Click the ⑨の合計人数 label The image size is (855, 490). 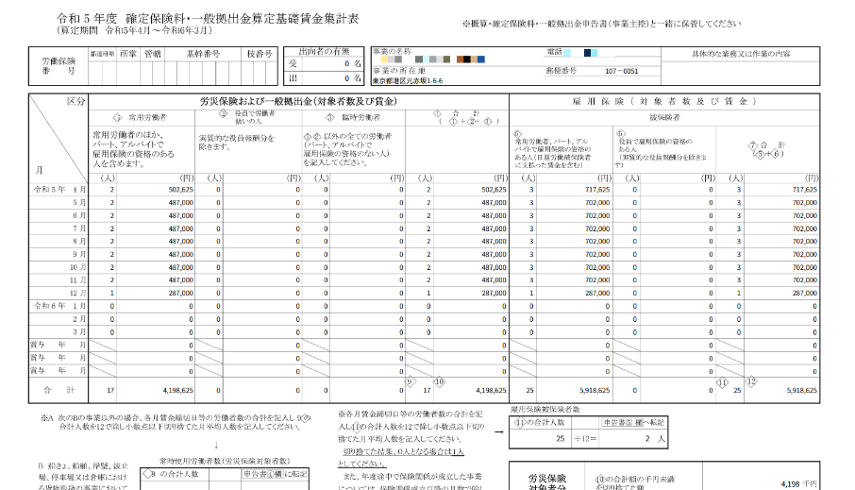[171, 474]
